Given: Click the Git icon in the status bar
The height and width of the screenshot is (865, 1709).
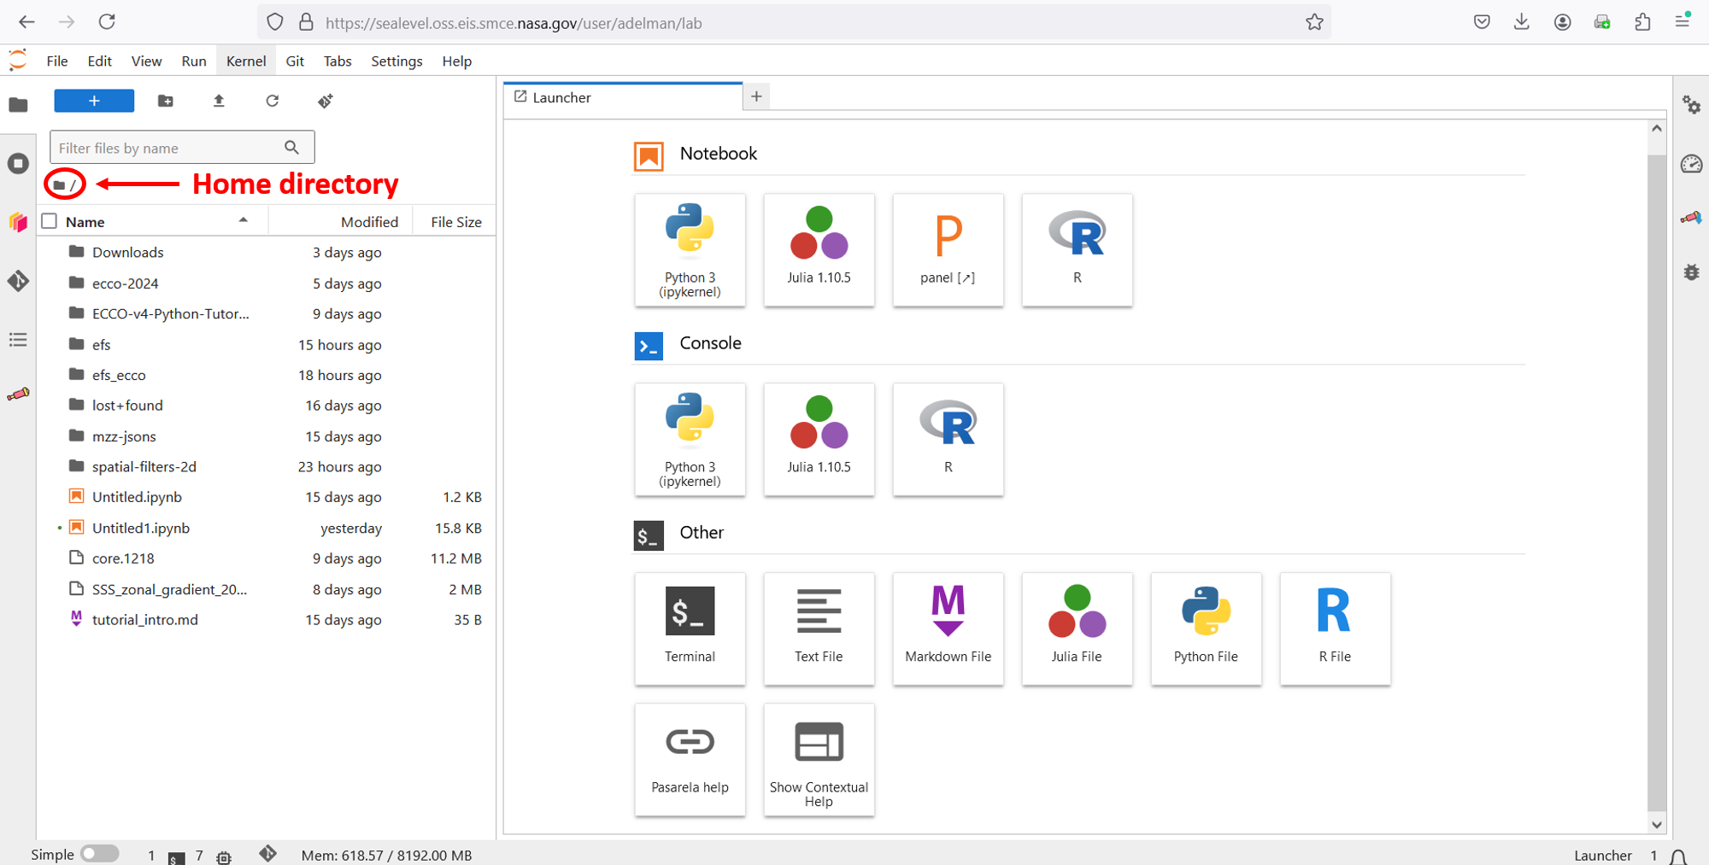Looking at the screenshot, I should 267,854.
